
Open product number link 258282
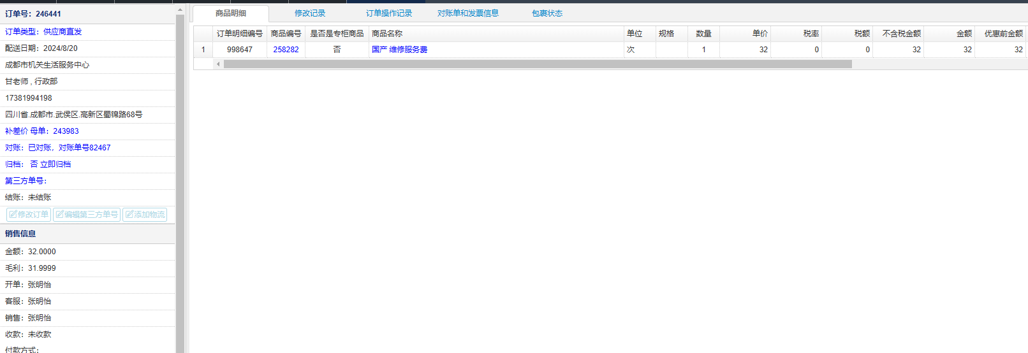(286, 50)
